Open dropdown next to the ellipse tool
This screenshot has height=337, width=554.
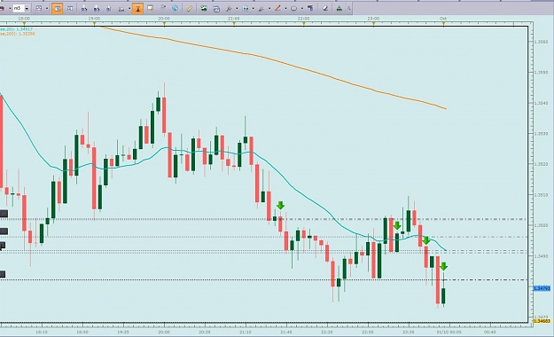[x=302, y=9]
